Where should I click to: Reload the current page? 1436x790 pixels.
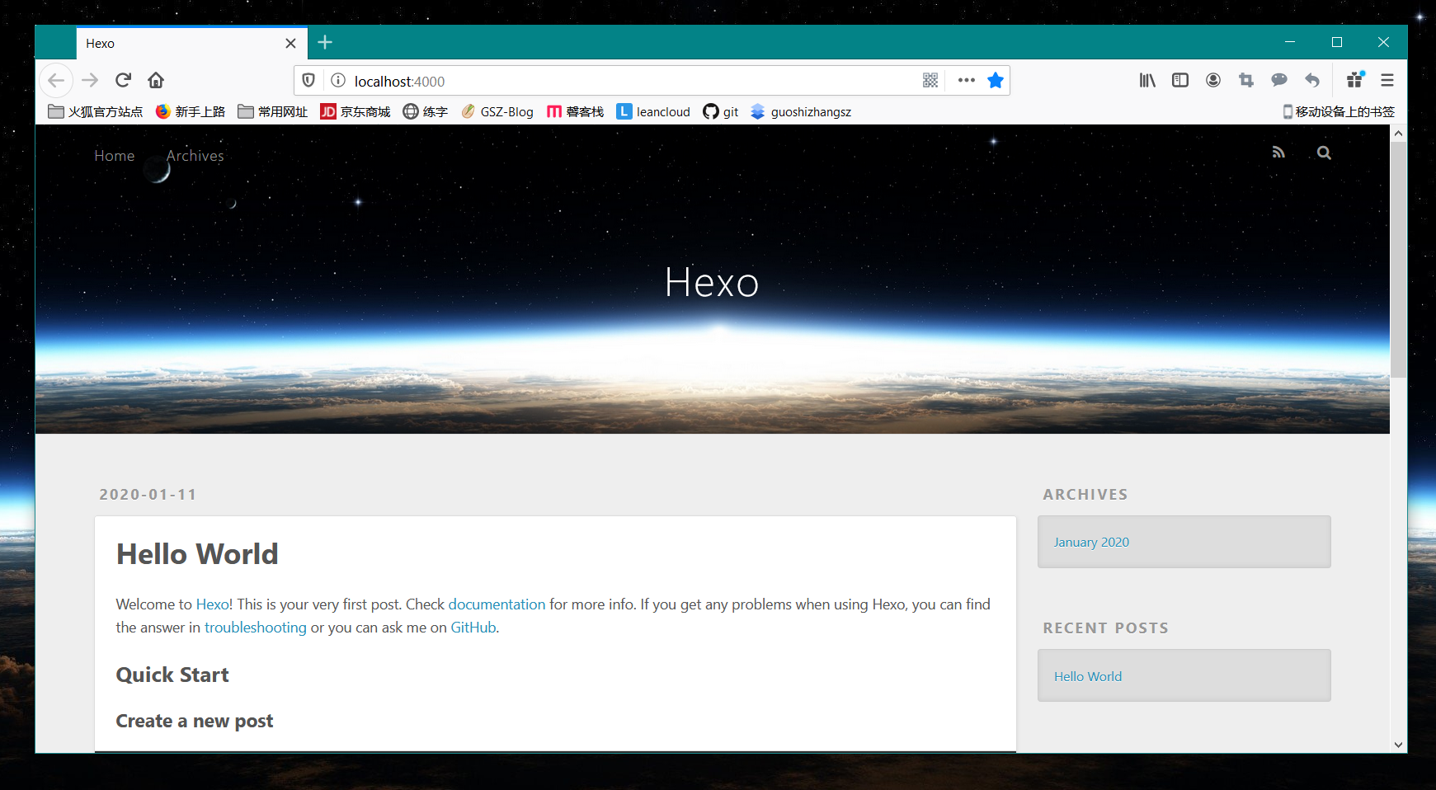click(123, 80)
